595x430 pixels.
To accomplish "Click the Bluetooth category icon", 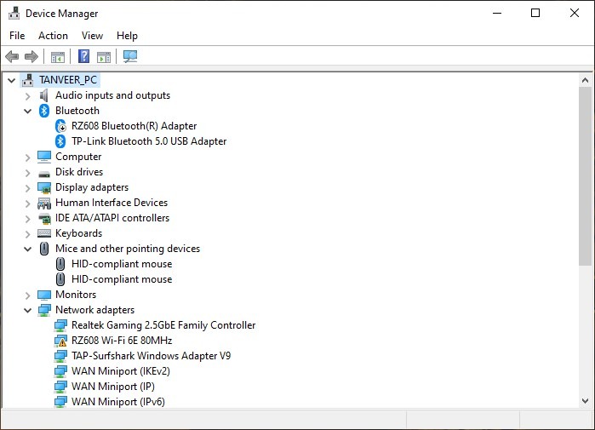I will (x=44, y=111).
